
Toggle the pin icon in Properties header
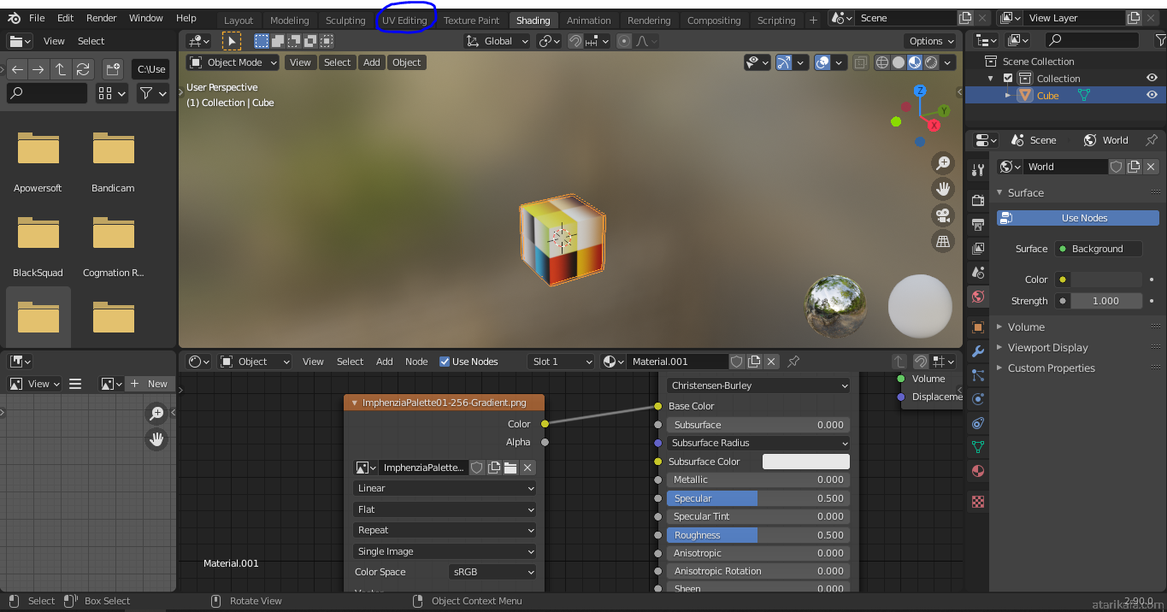pyautogui.click(x=1152, y=140)
